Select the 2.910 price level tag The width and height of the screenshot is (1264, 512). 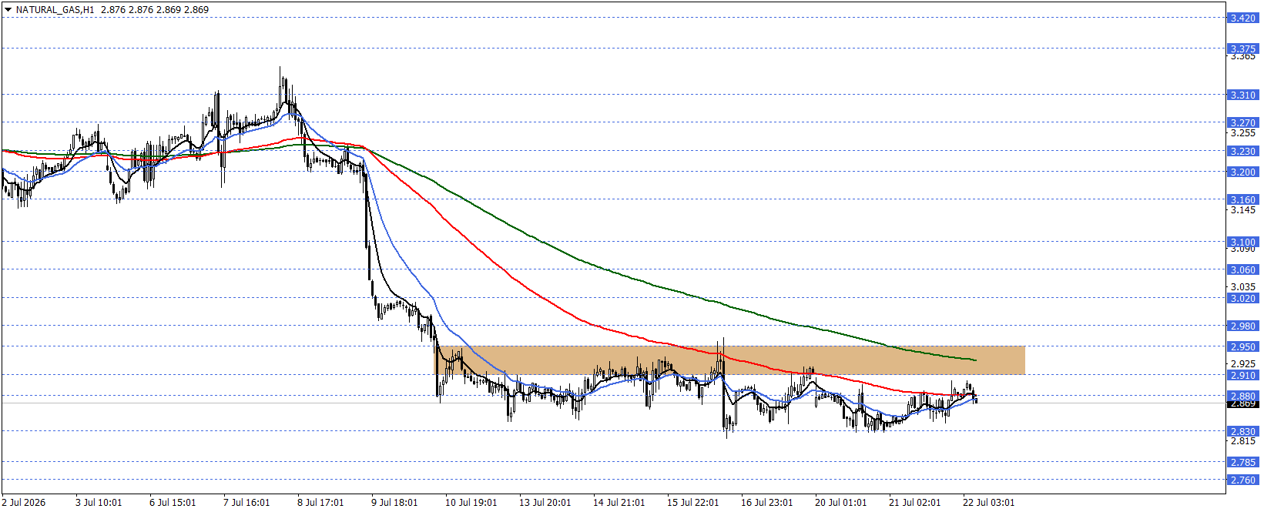(1242, 376)
